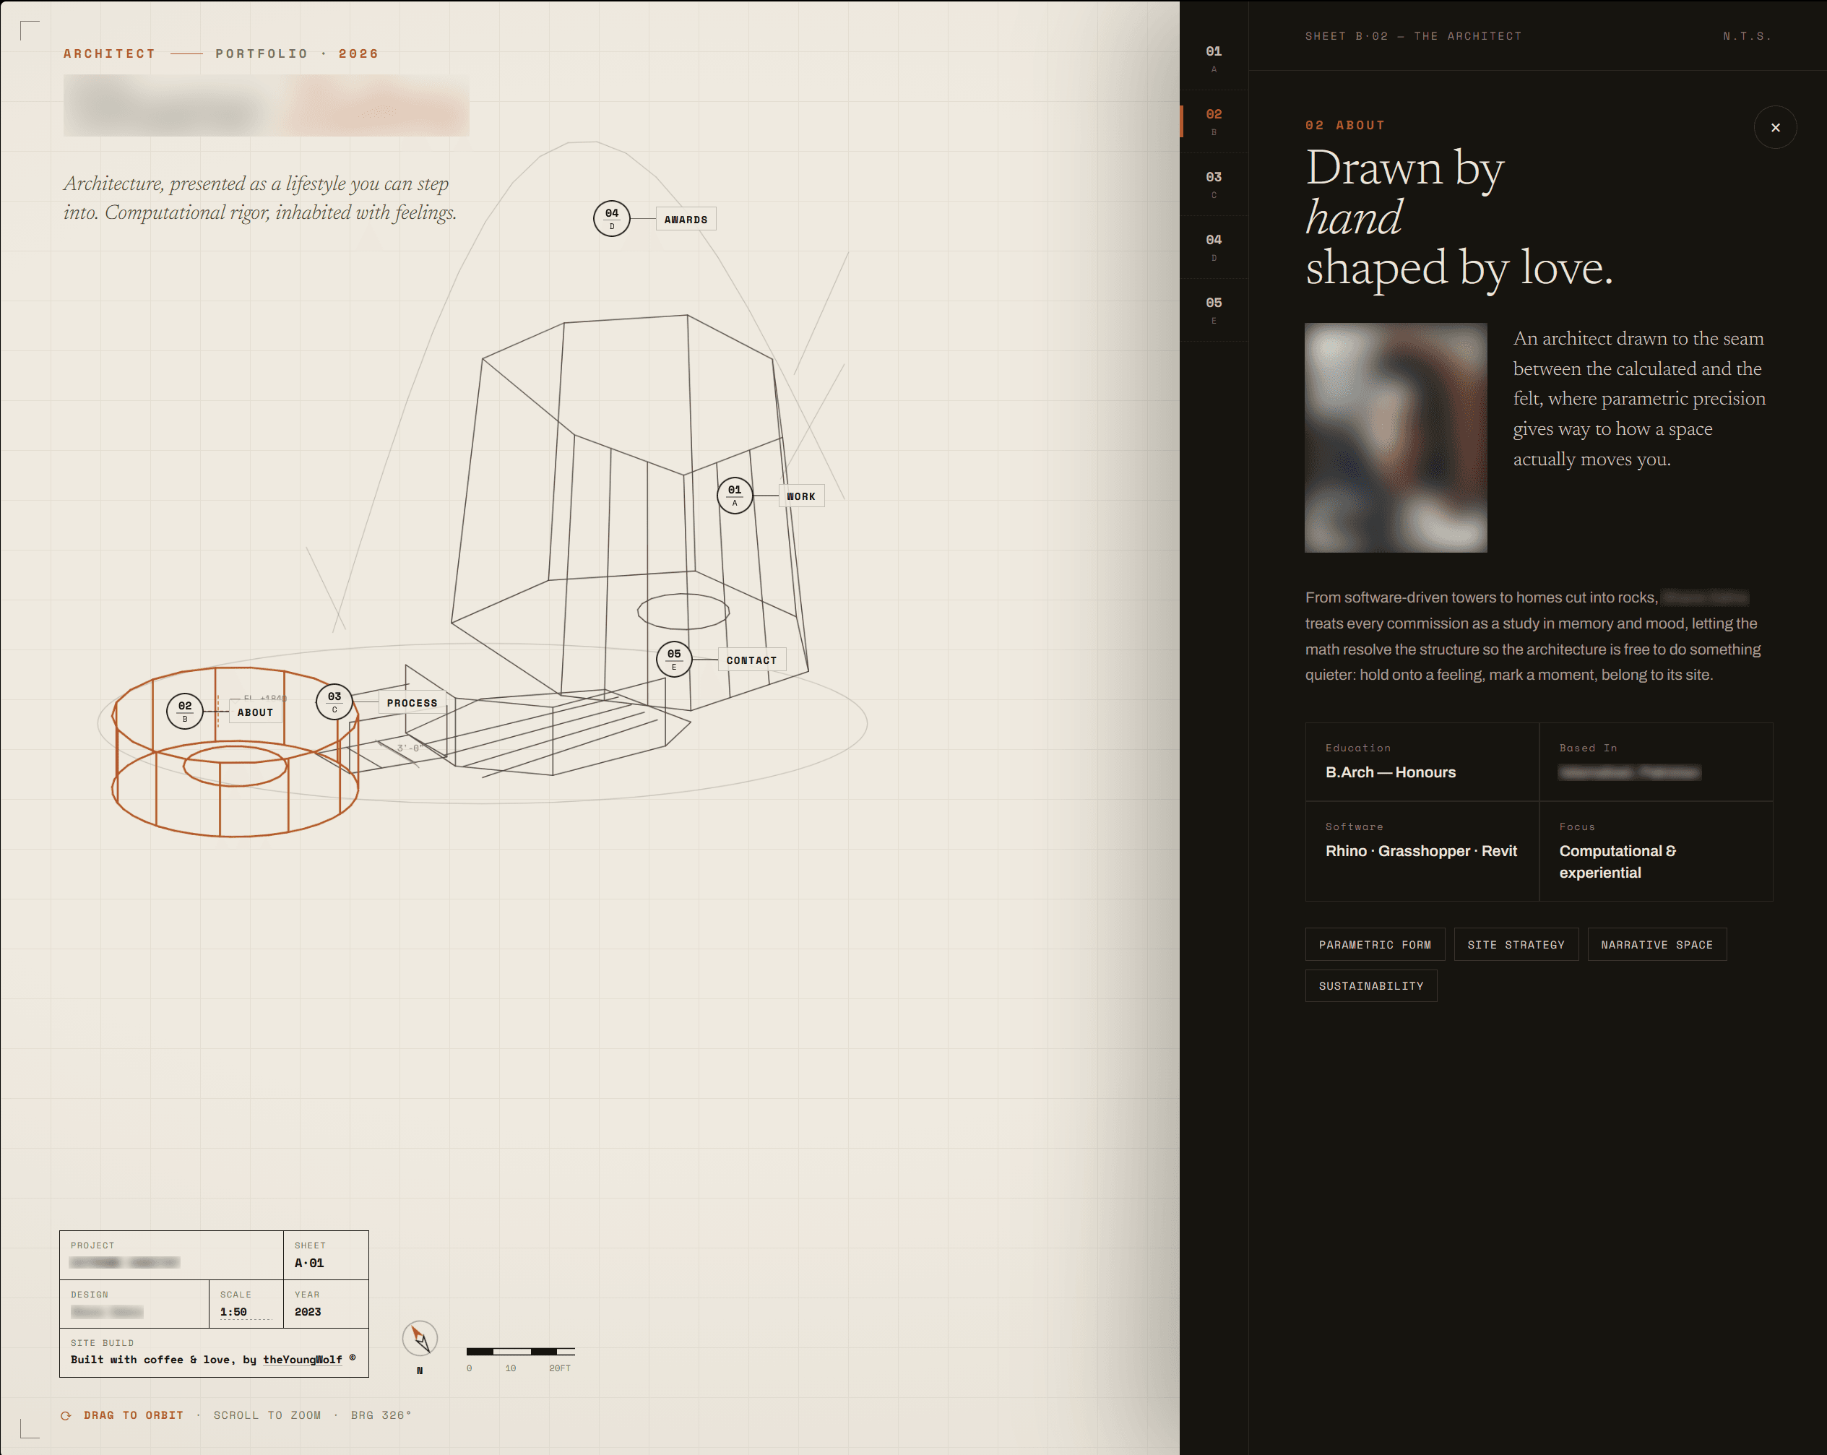
Task: Click the 04 D circular Awards marker
Action: [x=611, y=219]
